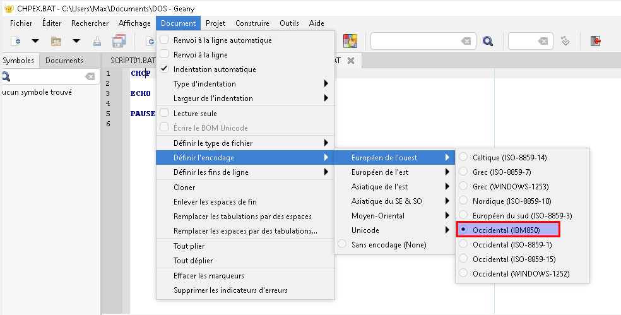The width and height of the screenshot is (621, 315).
Task: Click the save all files icon
Action: 119,42
